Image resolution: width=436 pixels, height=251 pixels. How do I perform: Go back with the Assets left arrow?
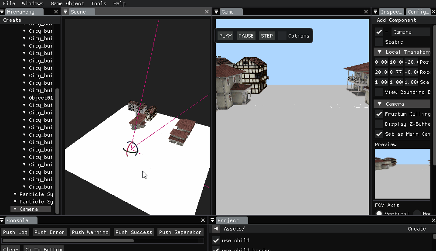(x=216, y=229)
